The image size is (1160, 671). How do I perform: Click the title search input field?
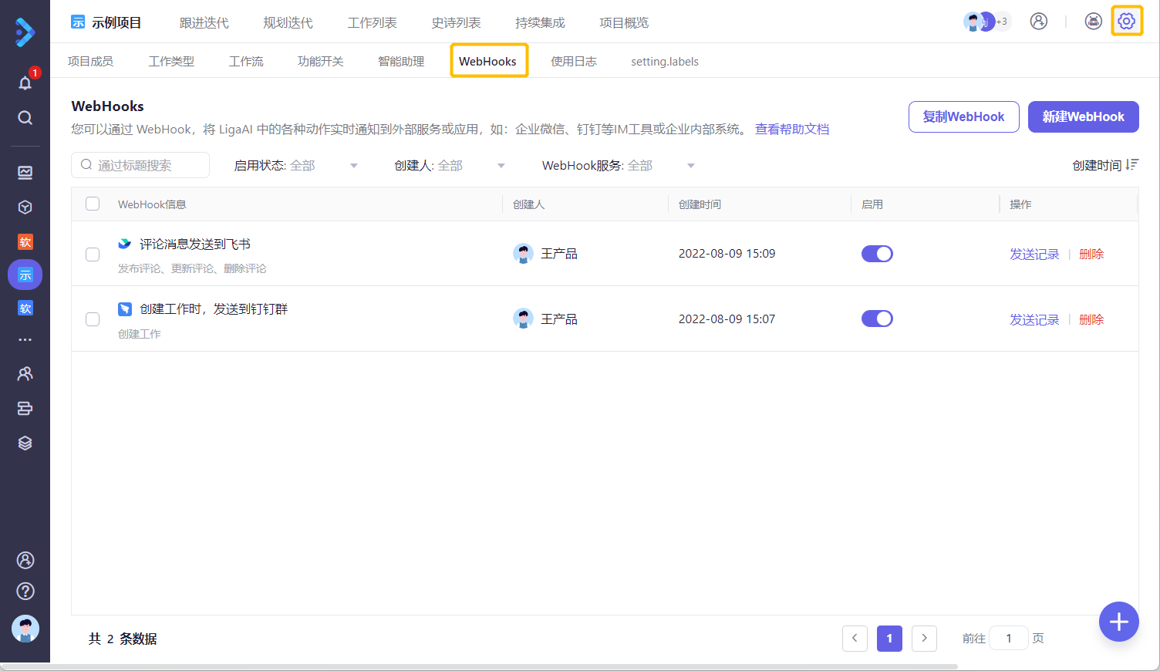(x=140, y=165)
